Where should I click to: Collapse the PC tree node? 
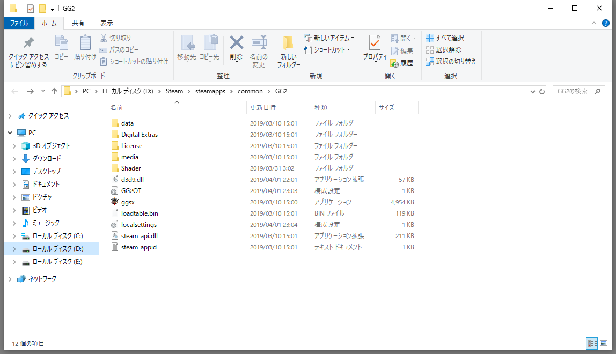10,133
